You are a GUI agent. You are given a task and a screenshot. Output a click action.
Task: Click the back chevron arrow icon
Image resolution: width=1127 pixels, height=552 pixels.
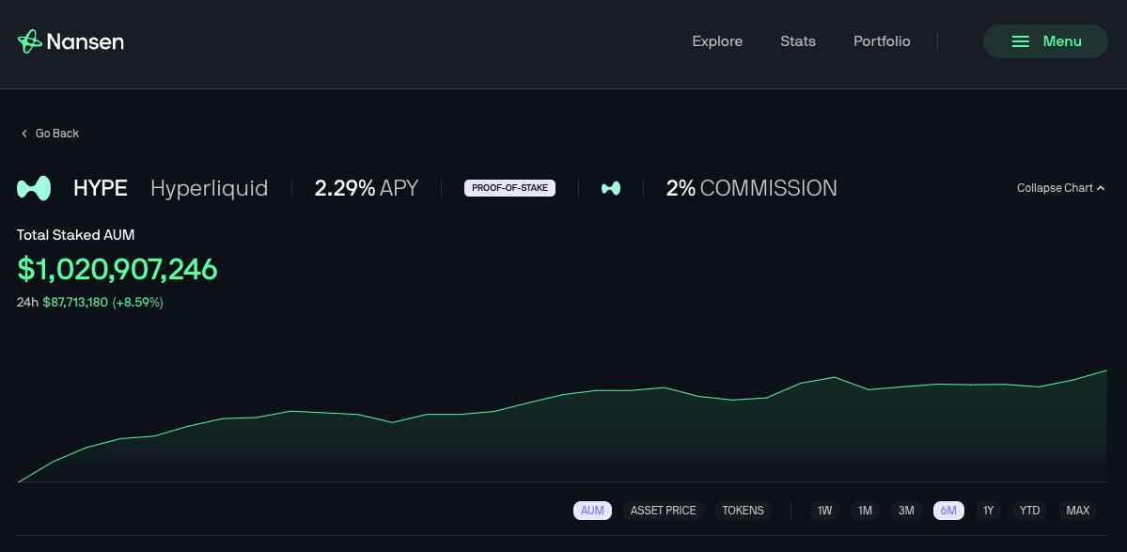click(24, 133)
